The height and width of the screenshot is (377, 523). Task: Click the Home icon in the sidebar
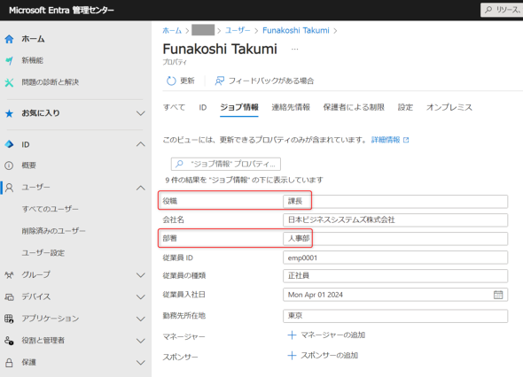[10, 39]
